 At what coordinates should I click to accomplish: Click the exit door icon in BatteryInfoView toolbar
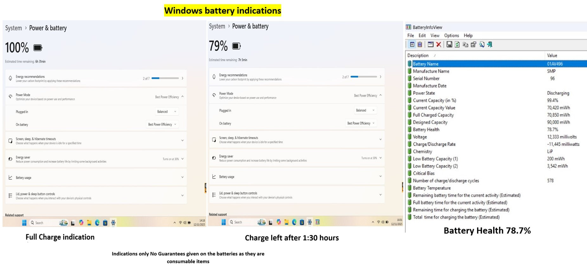click(490, 45)
